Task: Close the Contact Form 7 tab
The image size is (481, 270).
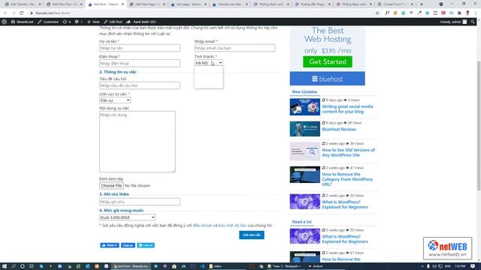Action: pyautogui.click(x=412, y=4)
